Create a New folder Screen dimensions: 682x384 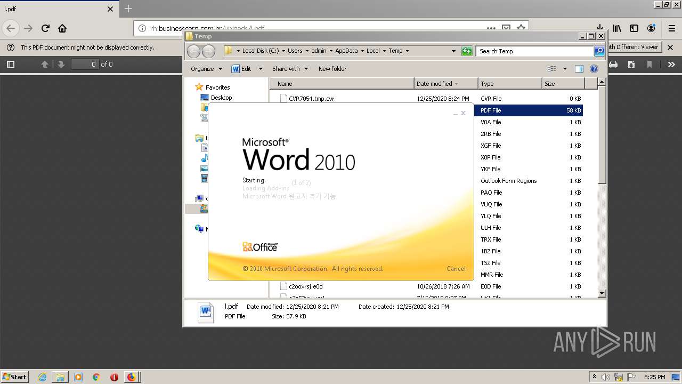pyautogui.click(x=332, y=69)
